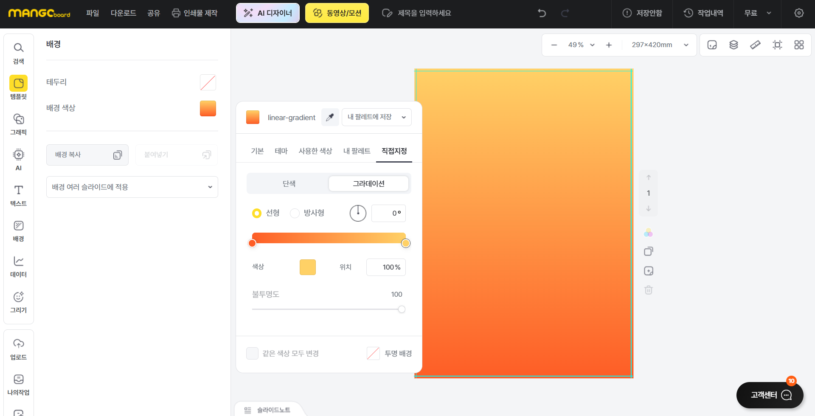Switch to the 테마 tab in the color panel
This screenshot has width=815, height=416.
[x=281, y=151]
